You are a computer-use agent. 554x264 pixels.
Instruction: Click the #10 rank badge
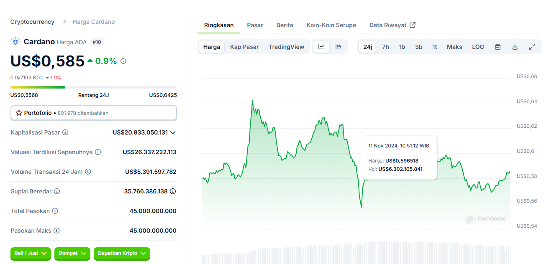97,42
